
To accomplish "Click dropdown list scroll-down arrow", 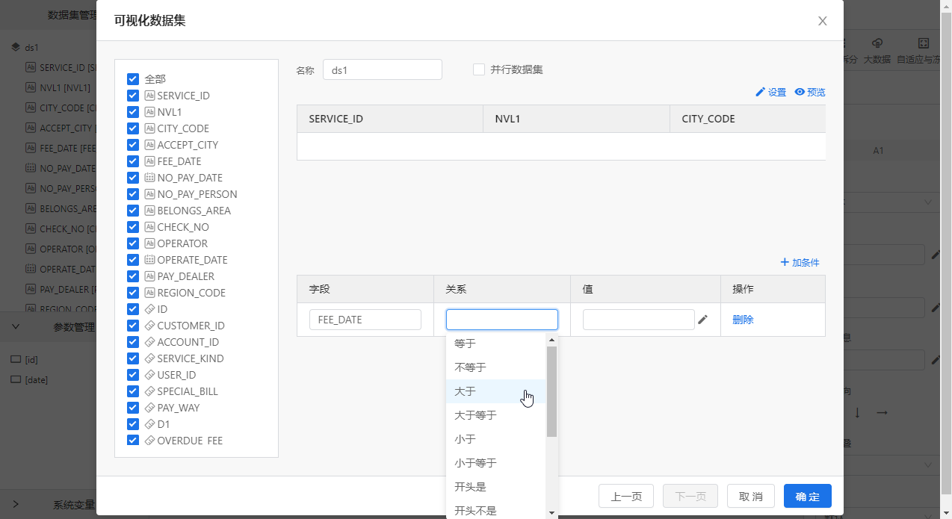I will coord(552,513).
